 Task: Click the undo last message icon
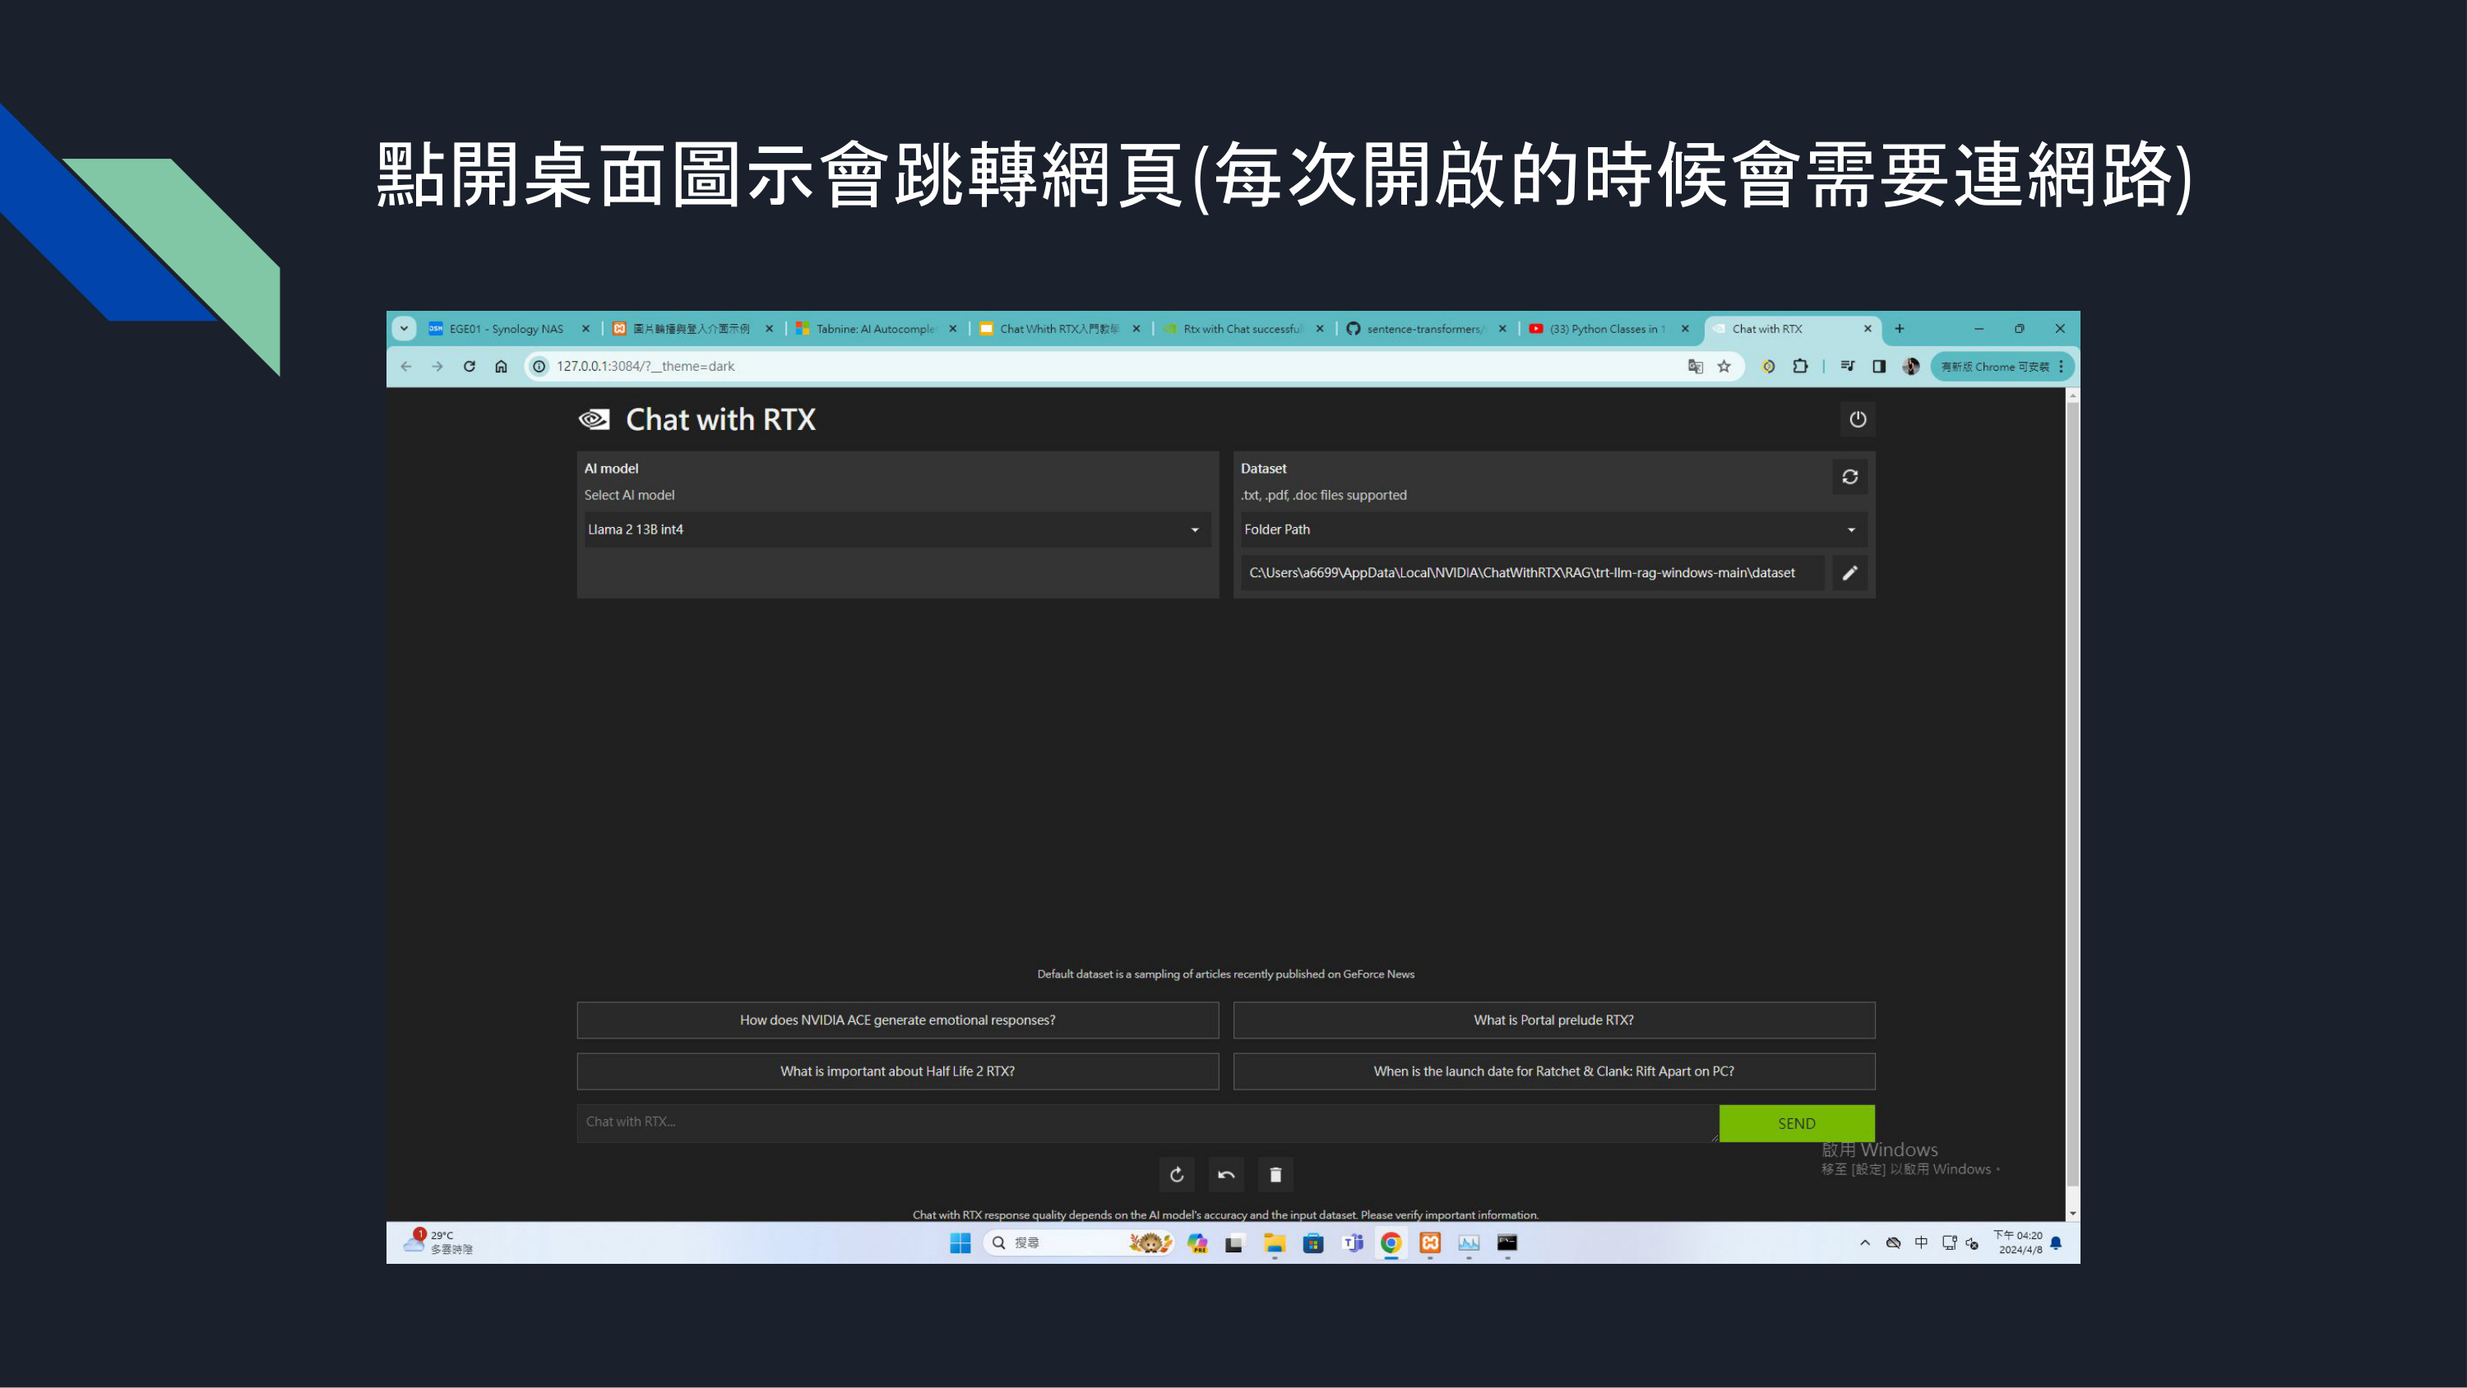point(1226,1174)
